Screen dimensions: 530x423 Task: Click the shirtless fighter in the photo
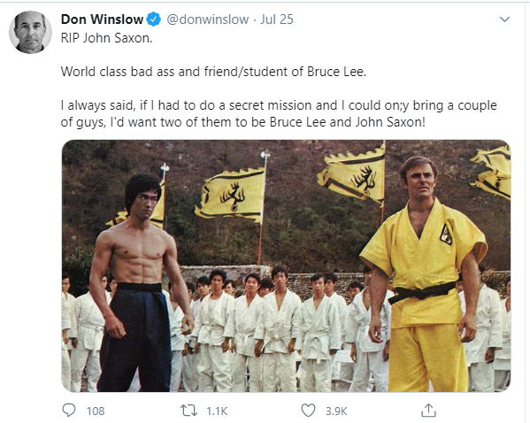[x=141, y=282]
